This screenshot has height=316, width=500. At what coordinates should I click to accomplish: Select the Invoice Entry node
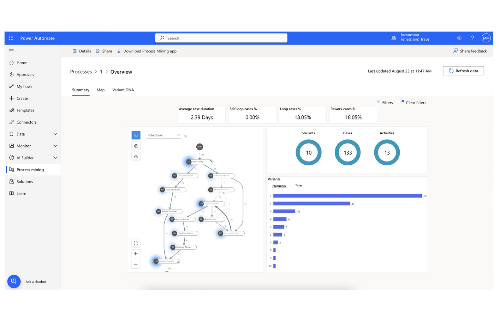[199, 162]
